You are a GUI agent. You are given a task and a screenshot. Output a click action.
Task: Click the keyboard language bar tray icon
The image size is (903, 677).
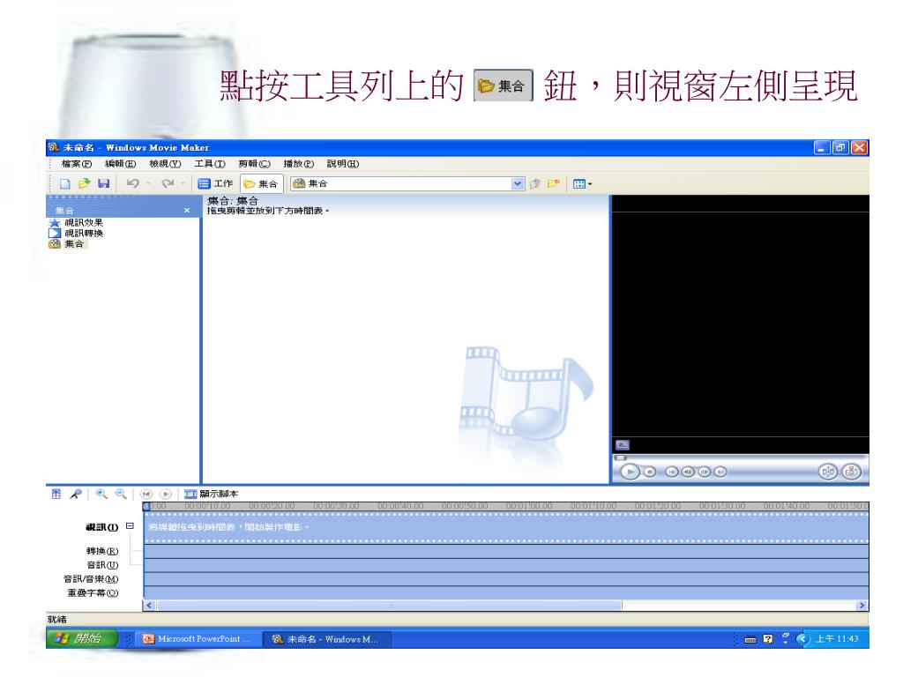750,639
